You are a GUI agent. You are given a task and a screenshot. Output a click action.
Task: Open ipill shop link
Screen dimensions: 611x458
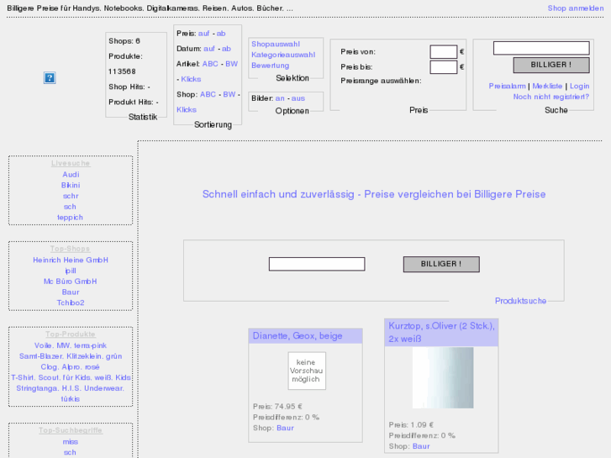71,271
